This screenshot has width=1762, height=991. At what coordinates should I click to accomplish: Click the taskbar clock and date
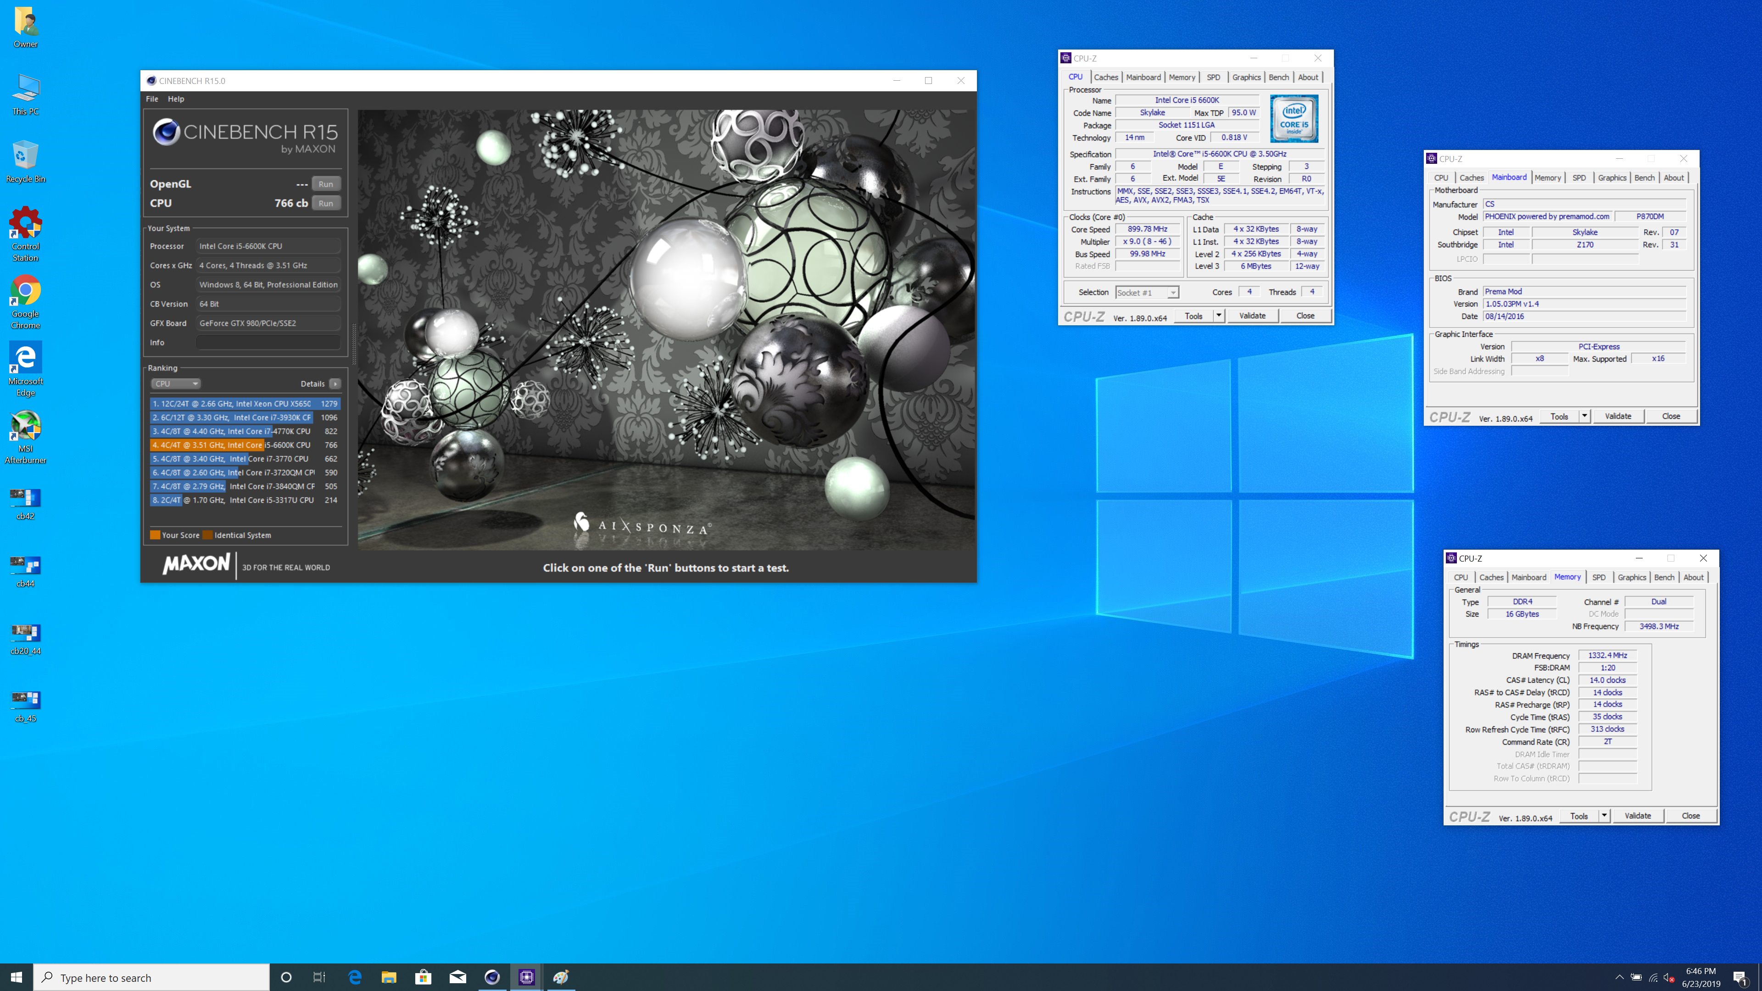click(1701, 977)
